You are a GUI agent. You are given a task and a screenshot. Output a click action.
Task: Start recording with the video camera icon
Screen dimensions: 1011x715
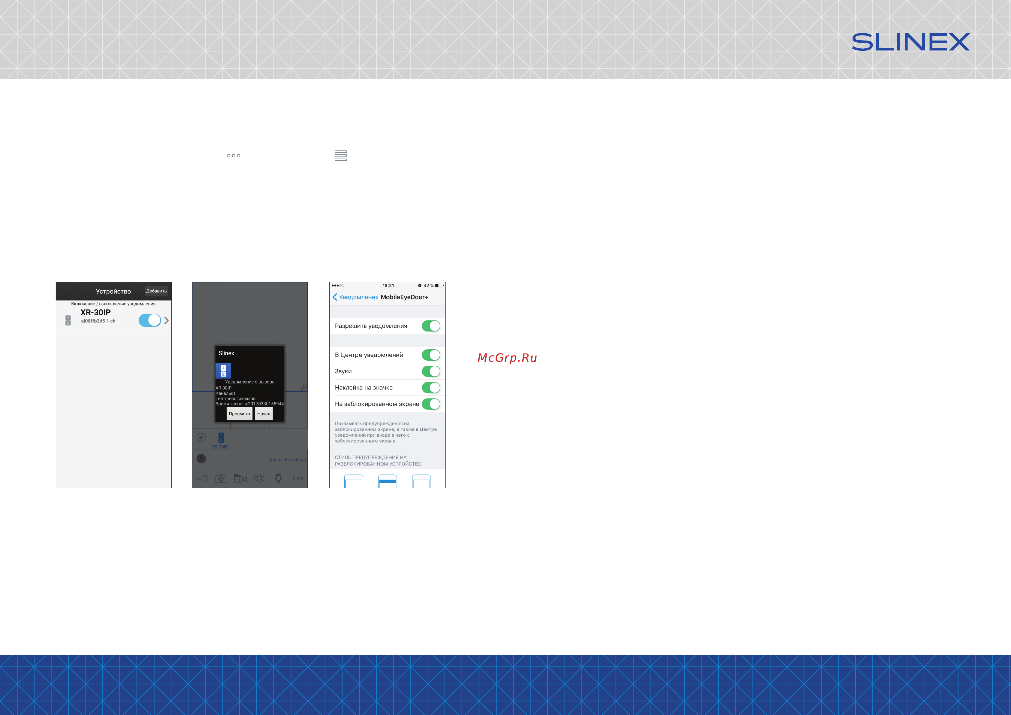[x=240, y=478]
